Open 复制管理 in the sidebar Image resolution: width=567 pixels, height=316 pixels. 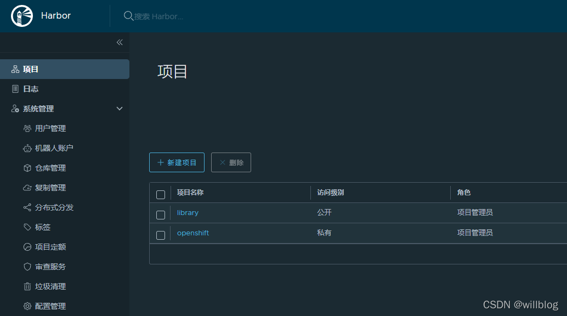(x=50, y=188)
